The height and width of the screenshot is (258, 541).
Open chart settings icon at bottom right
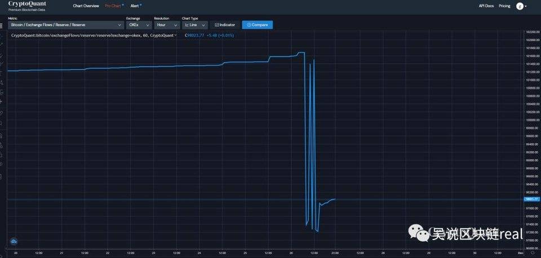533,253
